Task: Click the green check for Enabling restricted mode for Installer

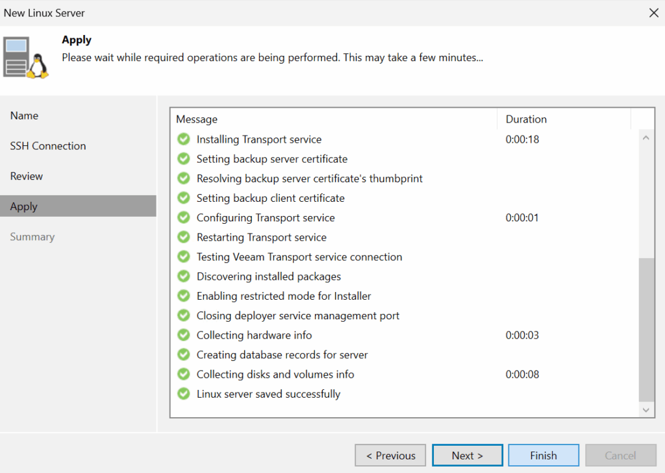Action: click(184, 296)
